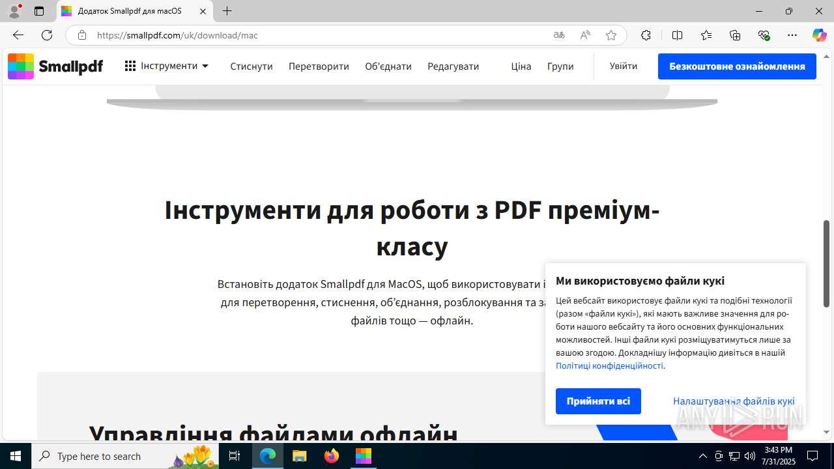Click the address bar URL
Image resolution: width=834 pixels, height=469 pixels.
pos(178,35)
